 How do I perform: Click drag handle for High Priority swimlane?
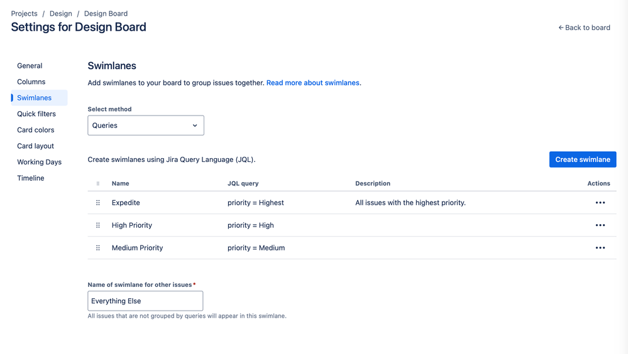[x=98, y=225]
